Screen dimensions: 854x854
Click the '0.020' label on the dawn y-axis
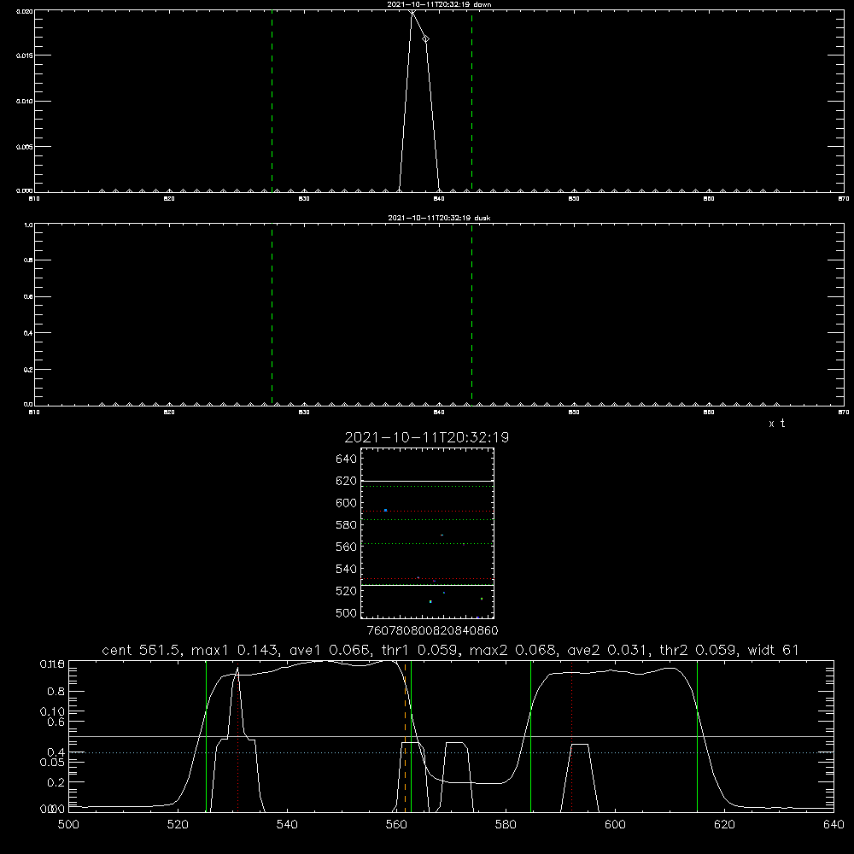[25, 11]
